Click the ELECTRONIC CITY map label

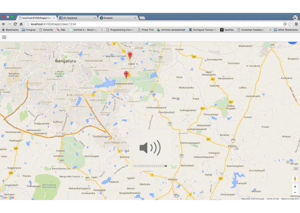tap(115, 143)
